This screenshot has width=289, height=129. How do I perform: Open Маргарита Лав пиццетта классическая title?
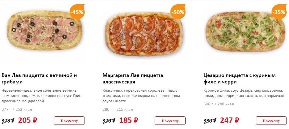pos(133,79)
